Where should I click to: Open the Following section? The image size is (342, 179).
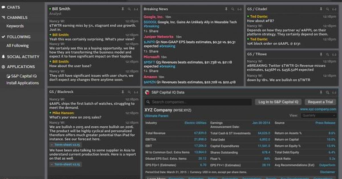(x=19, y=37)
